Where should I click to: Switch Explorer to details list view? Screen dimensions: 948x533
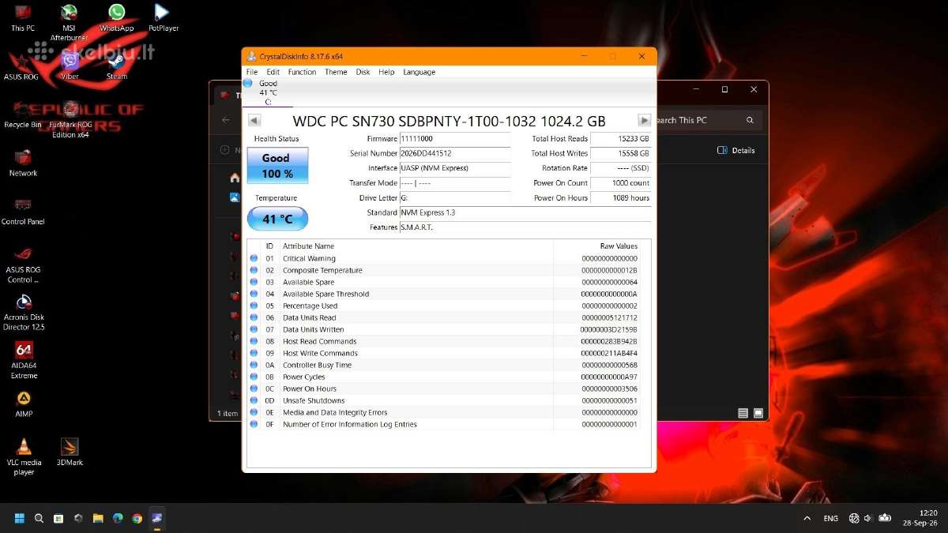click(743, 413)
